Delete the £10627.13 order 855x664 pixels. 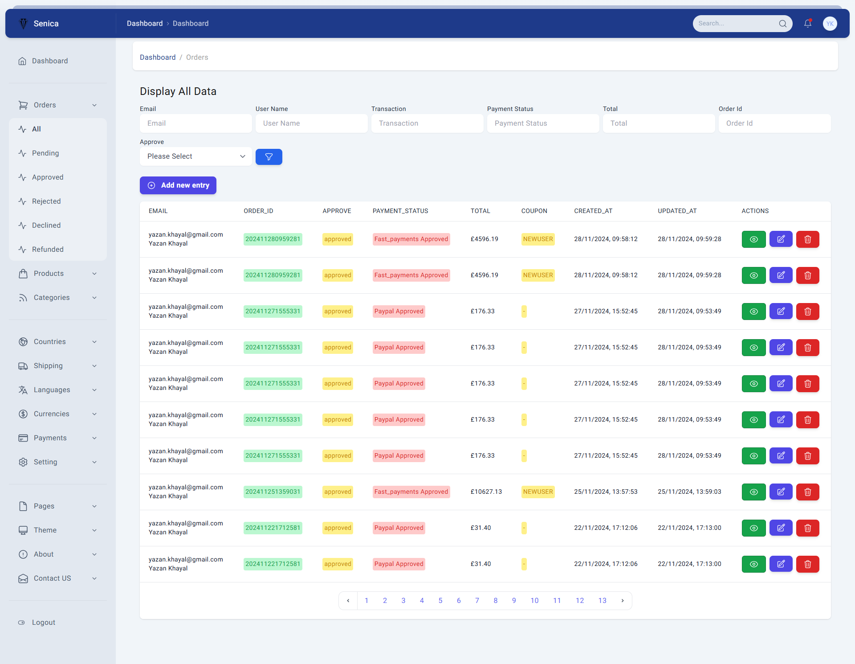808,492
